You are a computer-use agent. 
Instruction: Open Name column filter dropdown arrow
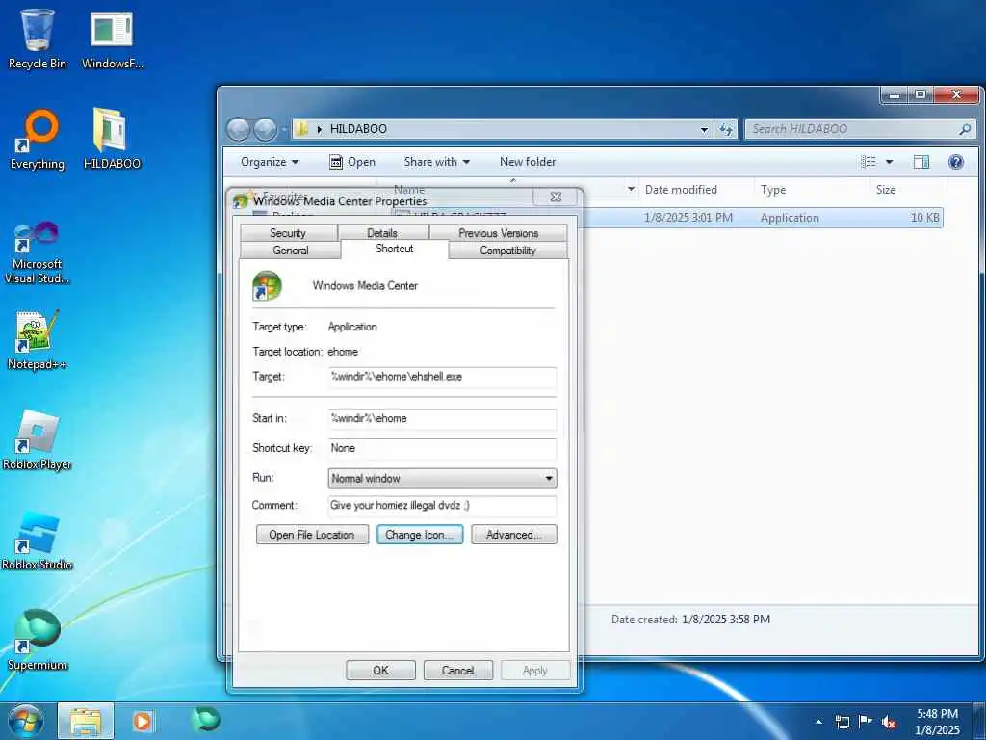[631, 190]
